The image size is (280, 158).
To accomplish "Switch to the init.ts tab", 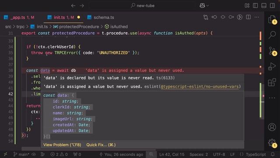I will pyautogui.click(x=63, y=18).
